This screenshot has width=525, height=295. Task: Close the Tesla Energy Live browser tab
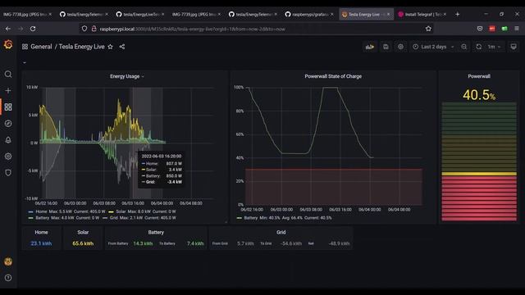click(388, 15)
